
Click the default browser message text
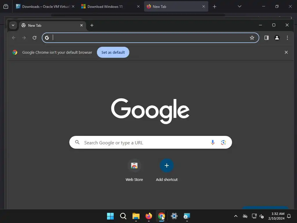click(57, 52)
